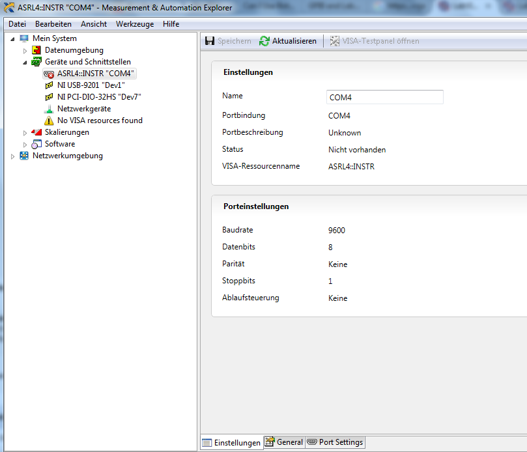Select the Netzwerkumgebung tree label
The image size is (527, 452).
tap(68, 156)
